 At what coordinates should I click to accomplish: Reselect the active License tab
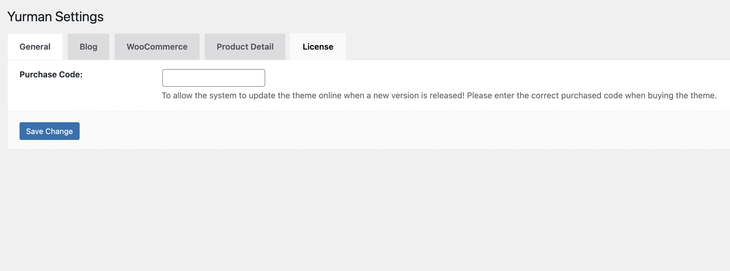tap(318, 47)
